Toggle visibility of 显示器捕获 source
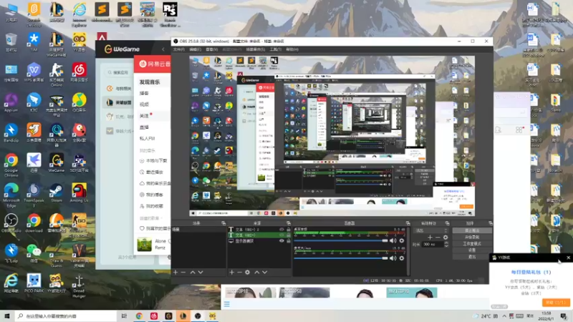Screen dimensions: 573x322 pos(281,241)
